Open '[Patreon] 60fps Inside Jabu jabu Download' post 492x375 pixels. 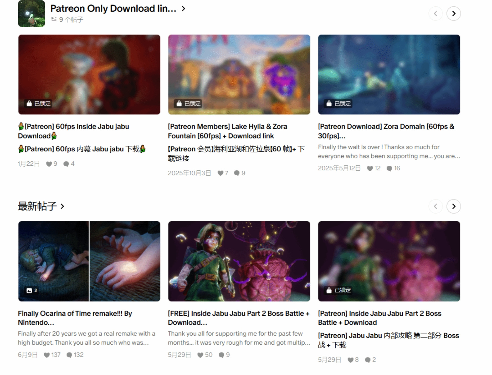point(73,131)
